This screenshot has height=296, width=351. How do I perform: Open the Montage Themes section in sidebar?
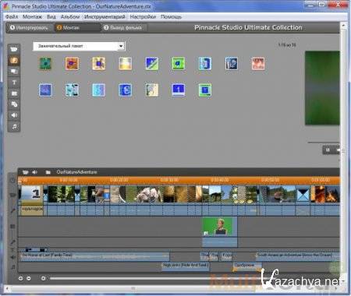click(x=14, y=72)
